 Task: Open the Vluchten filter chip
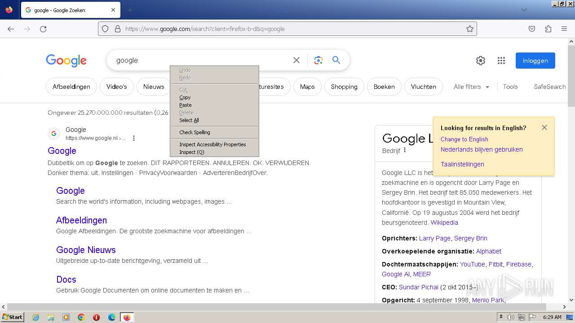(423, 87)
